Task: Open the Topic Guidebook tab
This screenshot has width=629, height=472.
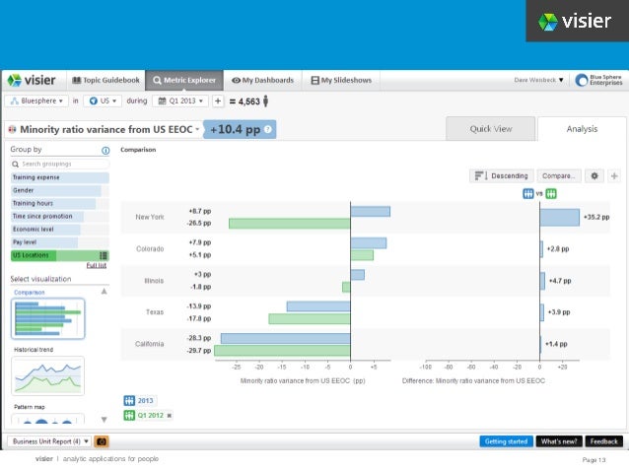Action: click(105, 80)
